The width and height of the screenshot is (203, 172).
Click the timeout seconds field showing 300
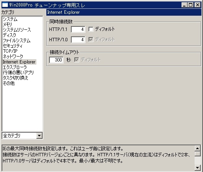click(x=56, y=60)
